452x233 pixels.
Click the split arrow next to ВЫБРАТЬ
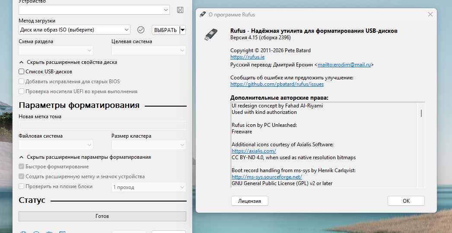click(x=183, y=30)
